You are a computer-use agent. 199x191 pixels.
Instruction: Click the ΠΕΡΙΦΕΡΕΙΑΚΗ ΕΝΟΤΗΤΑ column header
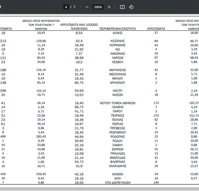[117, 29]
